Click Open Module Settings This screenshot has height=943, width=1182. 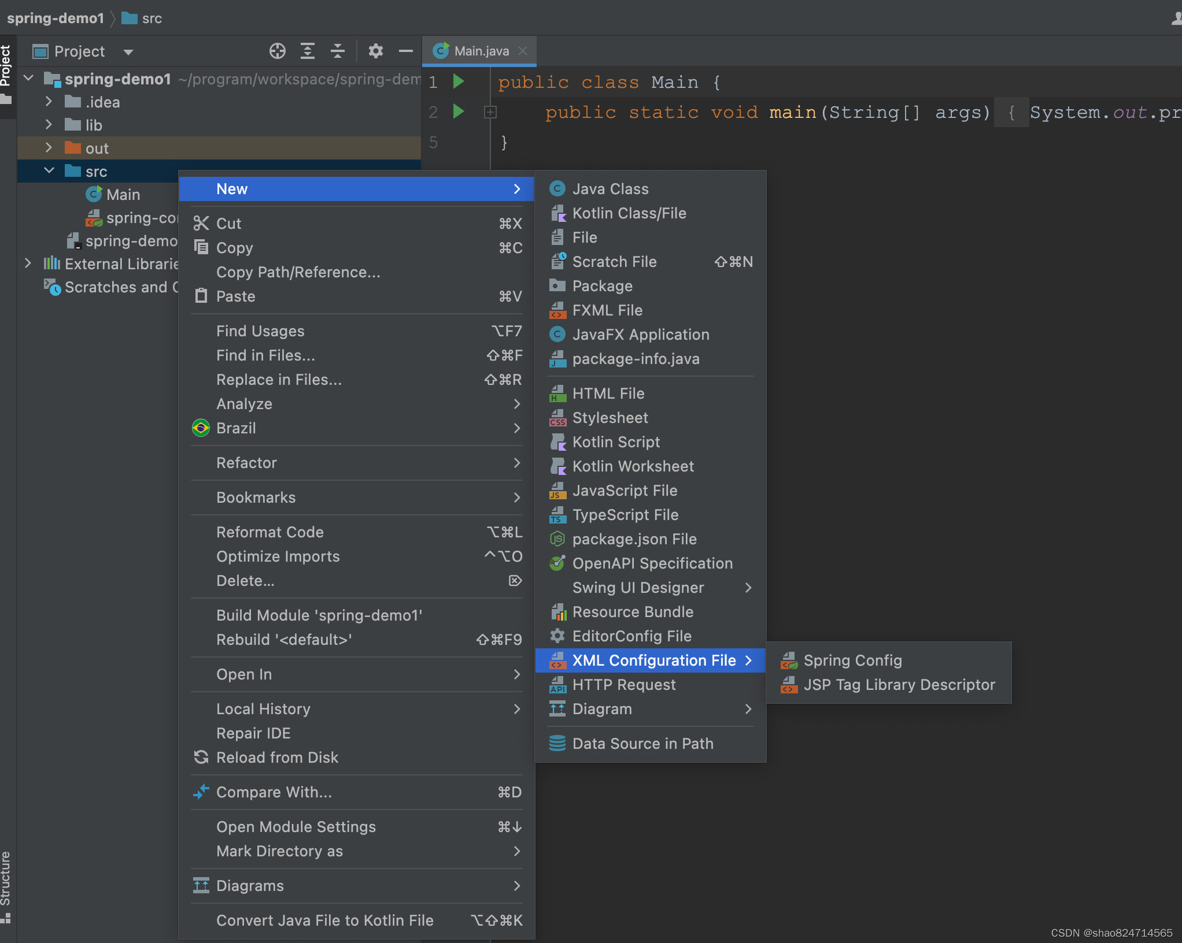pos(356,827)
